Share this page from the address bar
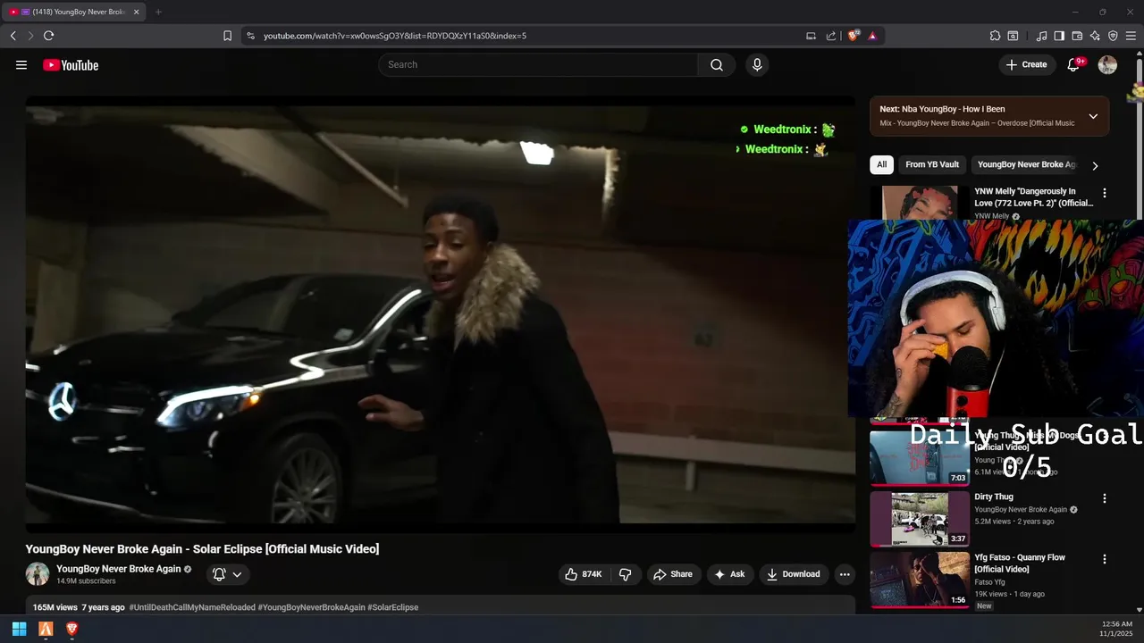Viewport: 1144px width, 643px height. click(x=831, y=36)
